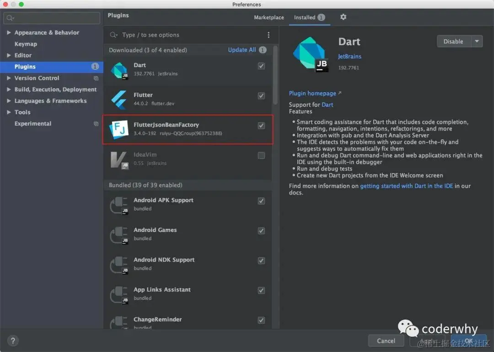Toggle the FlutterJsonBeanFactory checkbox
494x352 pixels.
point(261,126)
